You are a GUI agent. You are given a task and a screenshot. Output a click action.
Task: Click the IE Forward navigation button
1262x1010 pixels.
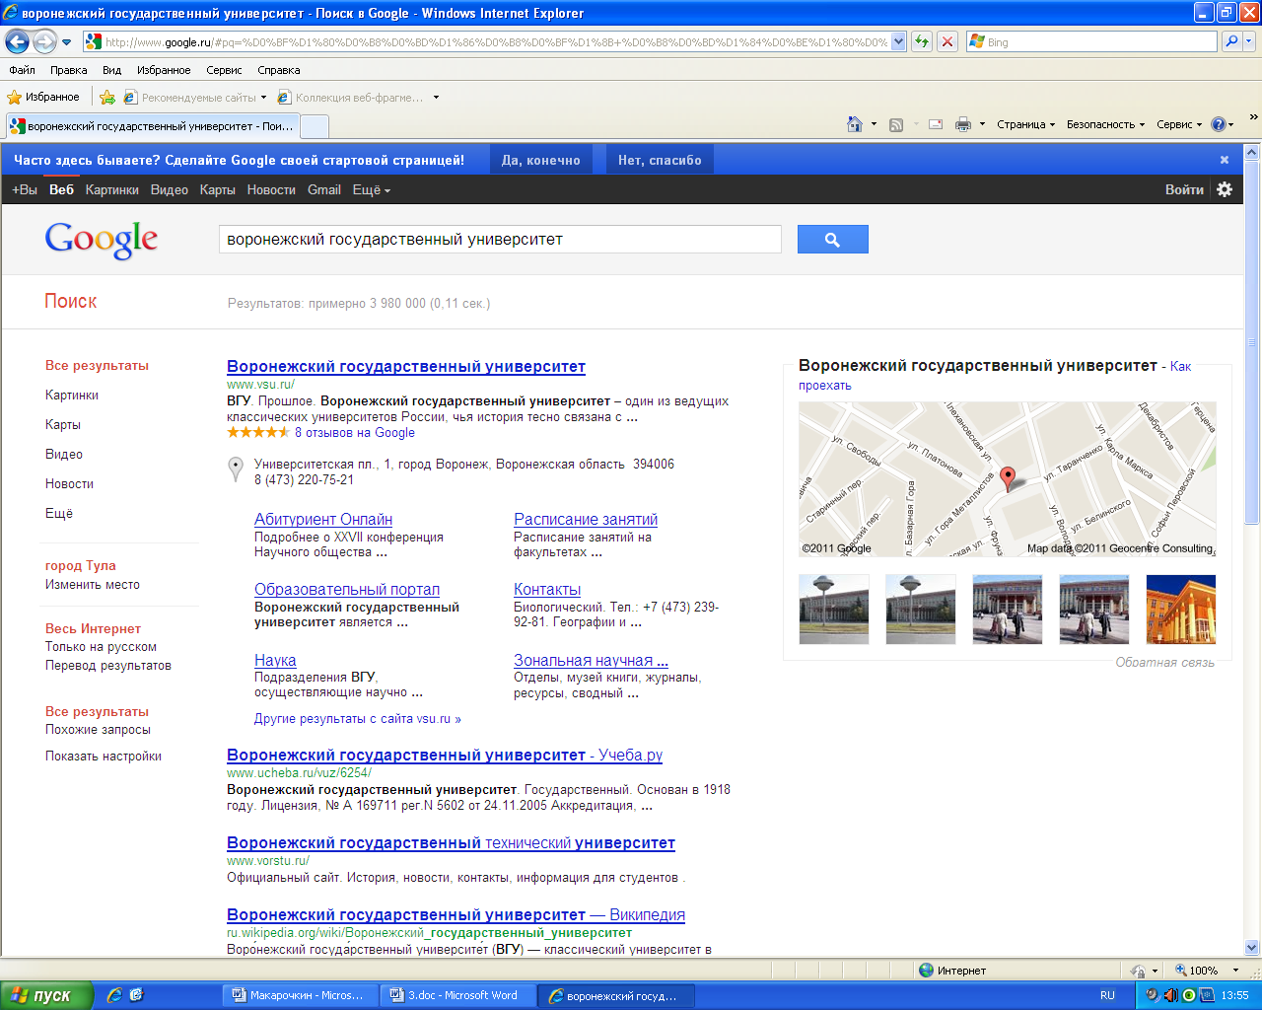pos(44,41)
